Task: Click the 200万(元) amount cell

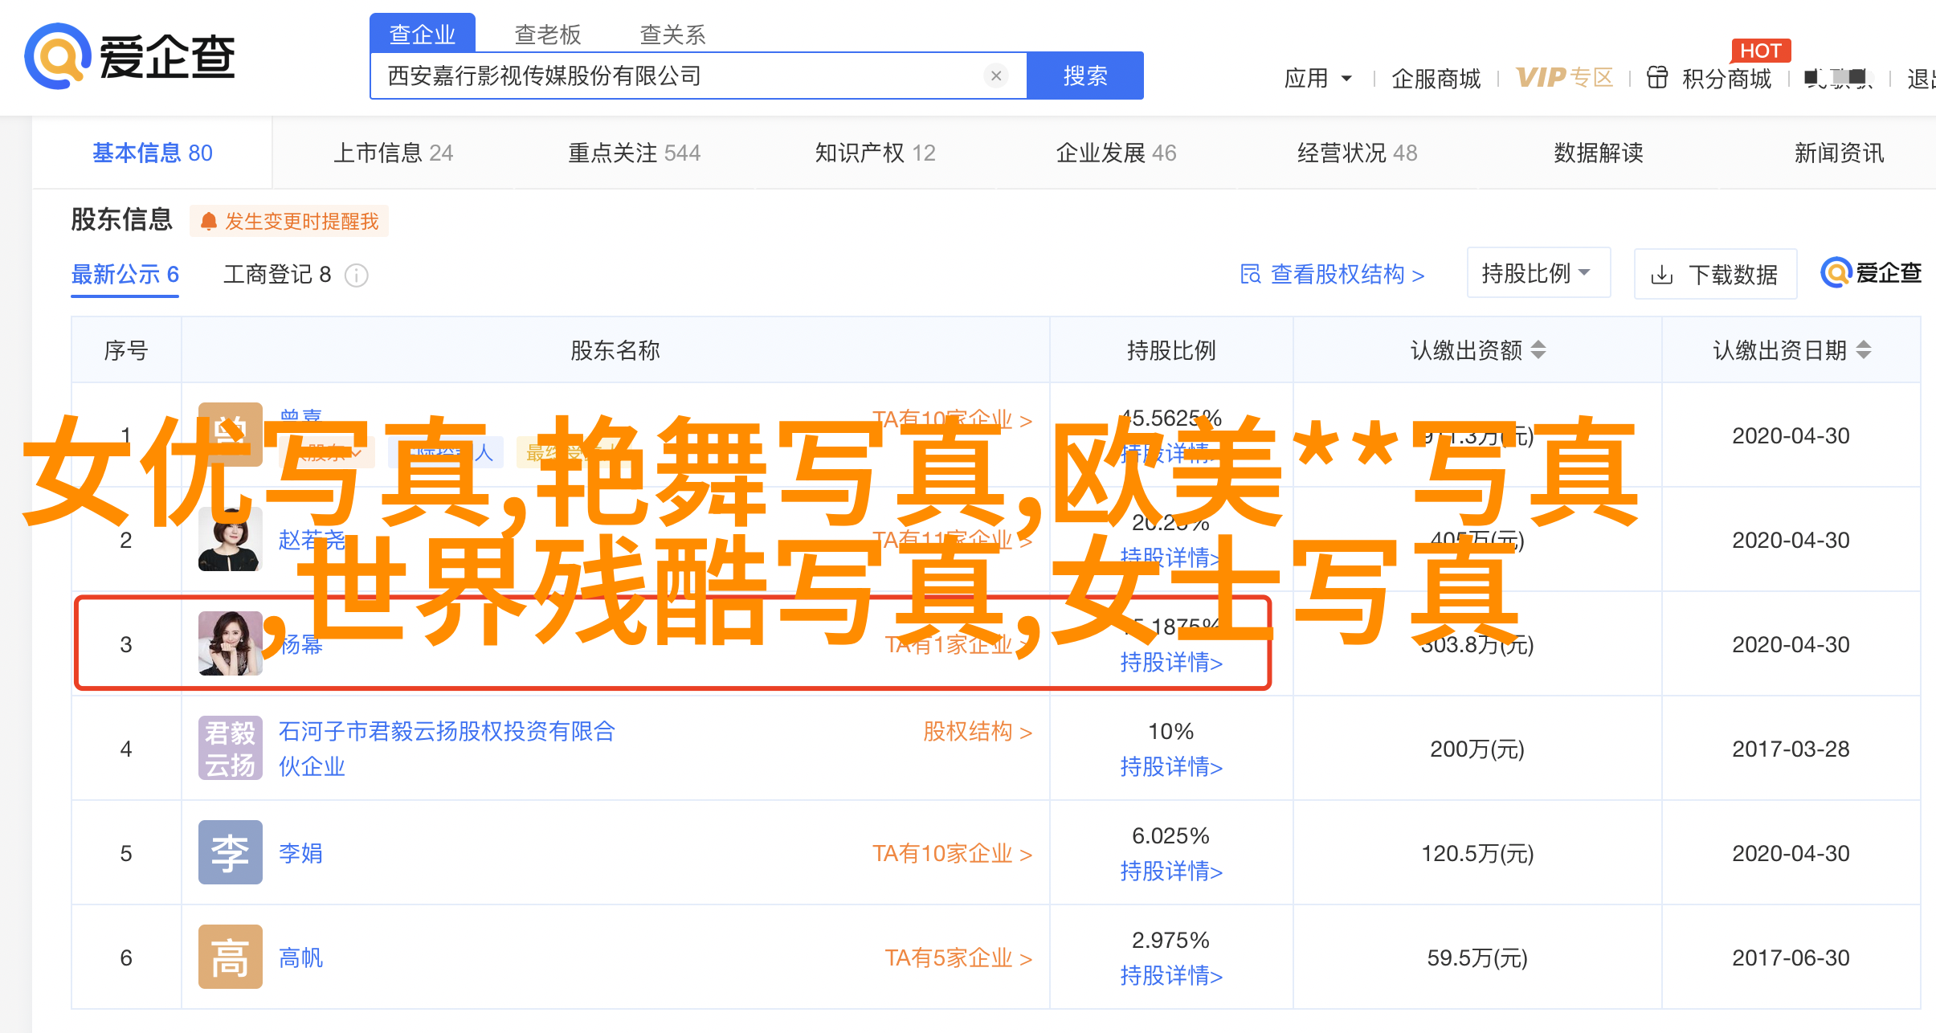Action: [1477, 749]
